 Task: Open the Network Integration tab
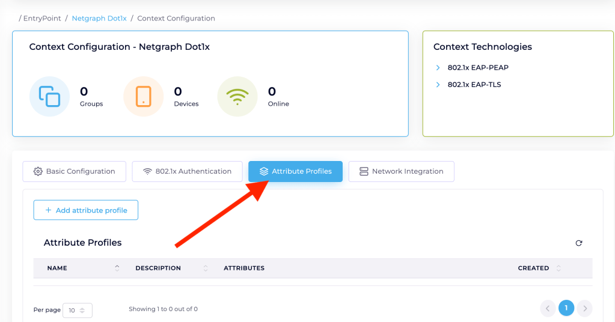click(401, 172)
